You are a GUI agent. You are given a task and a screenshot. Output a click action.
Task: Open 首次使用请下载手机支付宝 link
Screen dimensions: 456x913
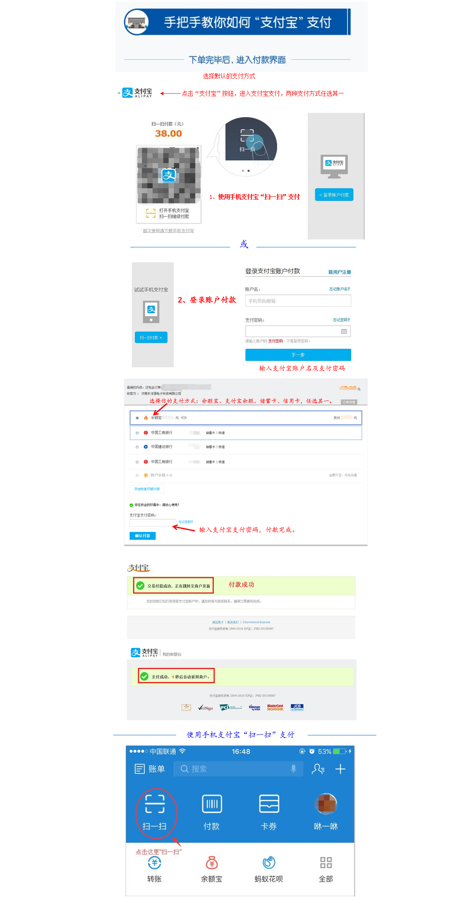click(x=168, y=231)
